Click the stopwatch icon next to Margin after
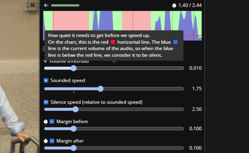The width and height of the screenshot is (249, 153). (x=46, y=141)
